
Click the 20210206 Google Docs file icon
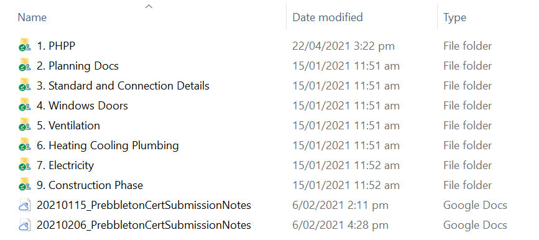pos(25,225)
